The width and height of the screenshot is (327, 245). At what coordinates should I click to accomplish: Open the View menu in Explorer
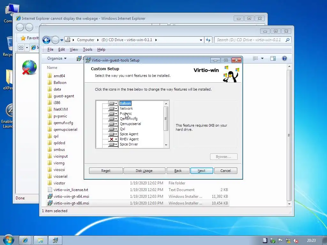click(x=74, y=49)
